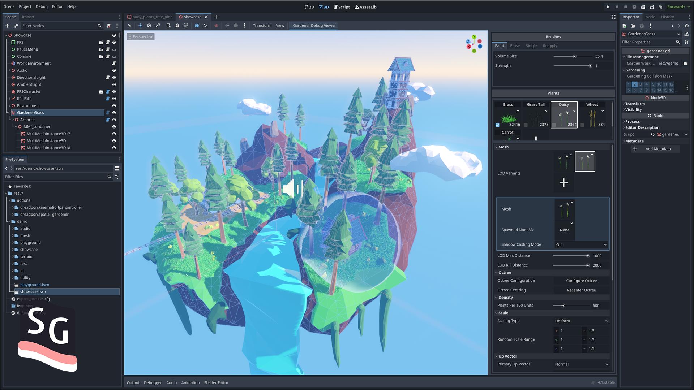Viewport: 694px width, 390px height.
Task: Open the AssetLib workspace
Action: click(365, 7)
